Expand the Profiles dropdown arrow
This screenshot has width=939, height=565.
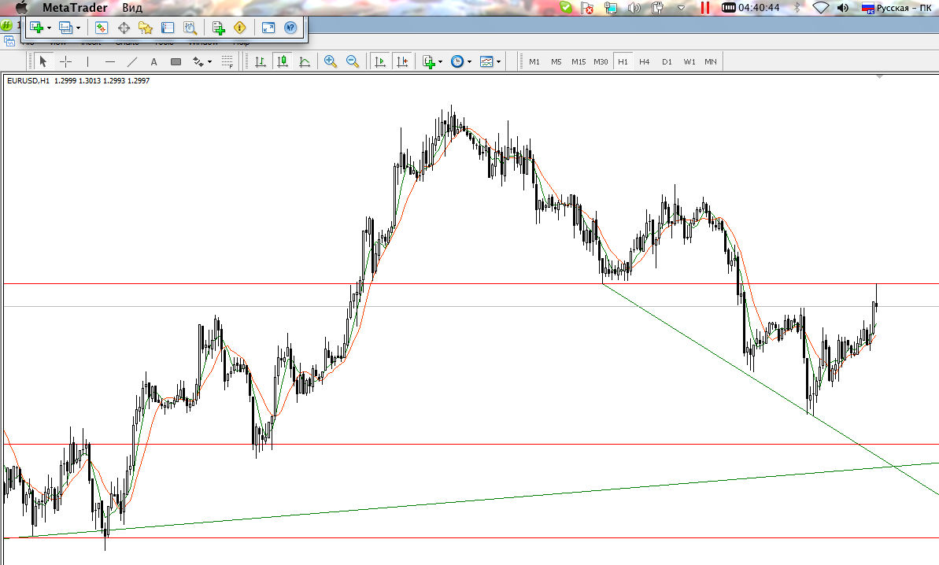78,28
